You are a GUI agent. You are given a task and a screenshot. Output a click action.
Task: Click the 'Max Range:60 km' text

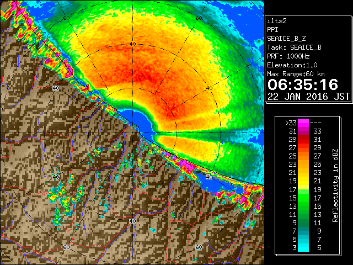pyautogui.click(x=296, y=74)
